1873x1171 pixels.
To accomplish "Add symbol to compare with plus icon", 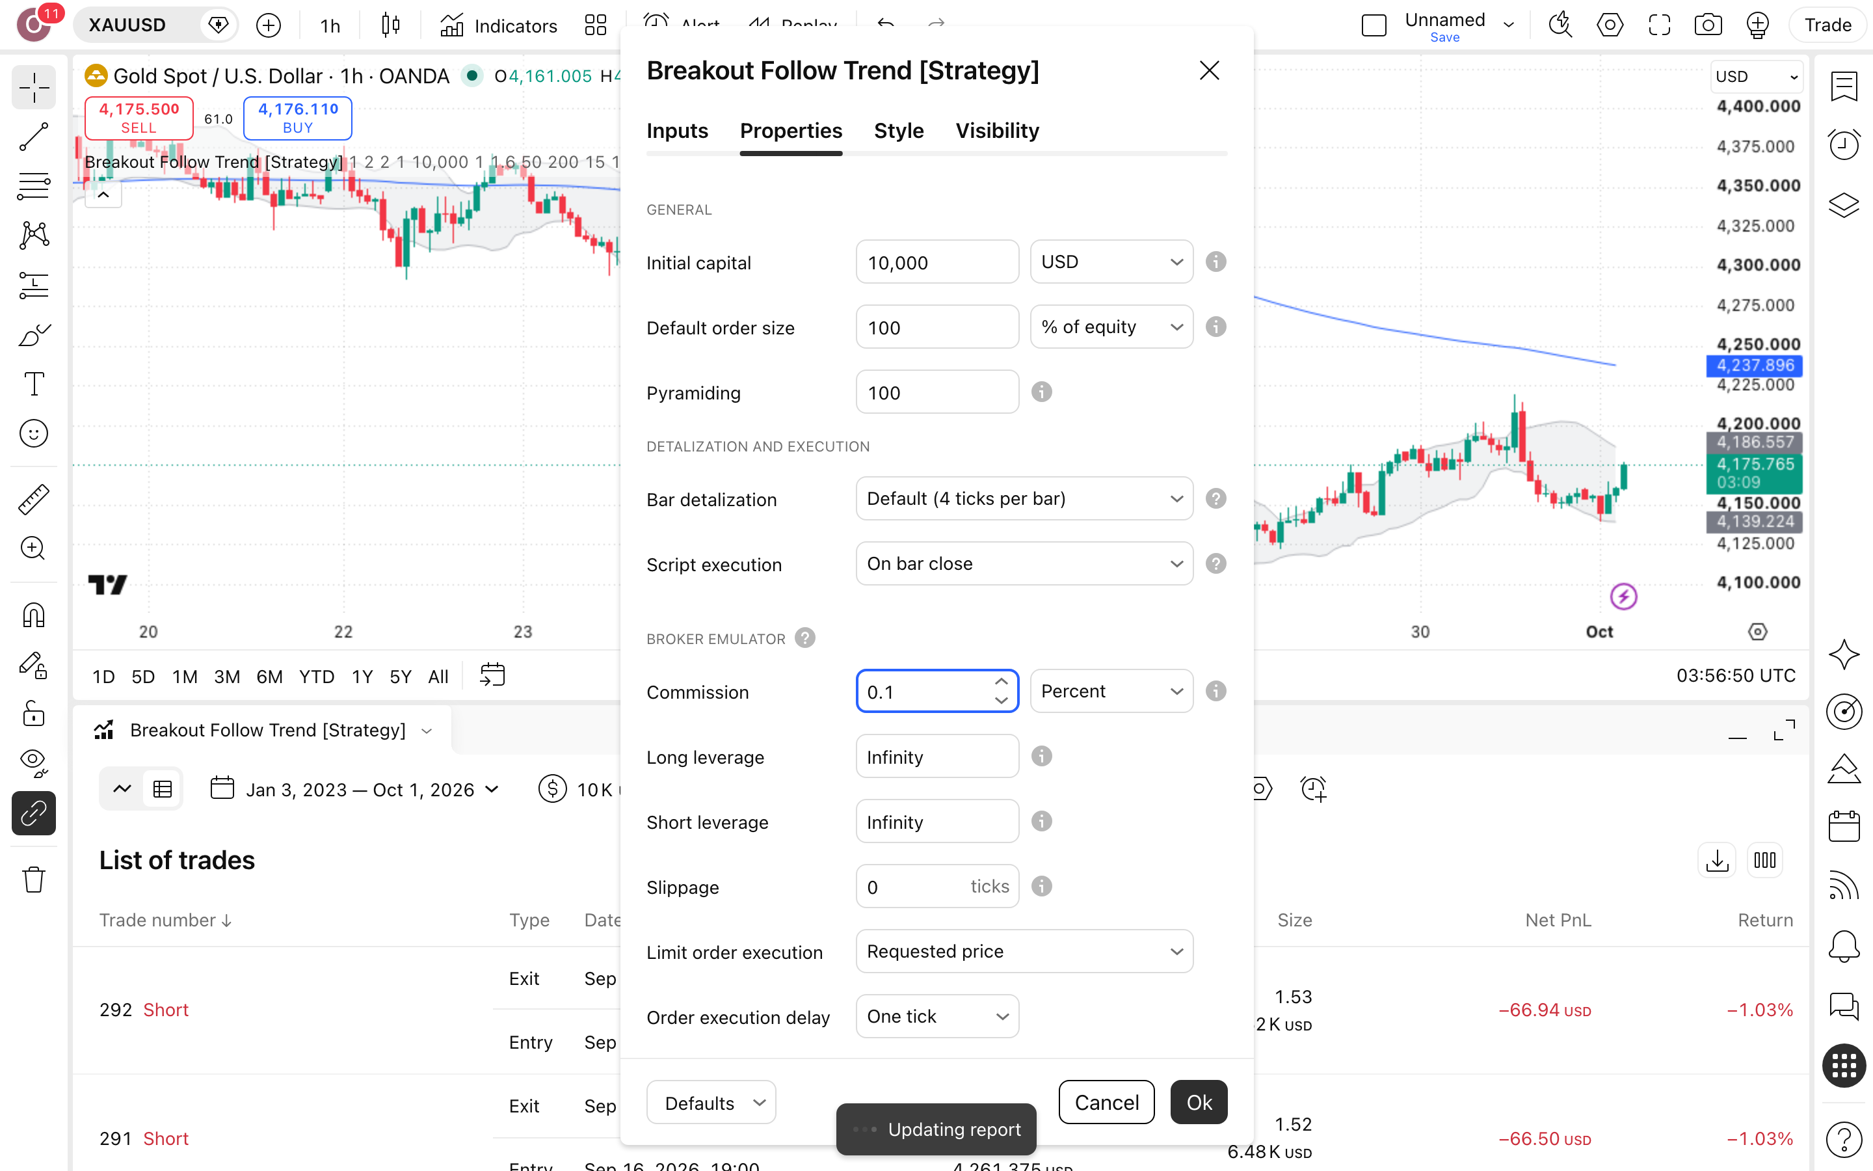I will click(x=269, y=25).
